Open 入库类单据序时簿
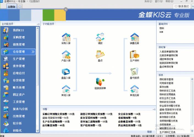Viewport: 194px width, 137px height. pos(168,52)
